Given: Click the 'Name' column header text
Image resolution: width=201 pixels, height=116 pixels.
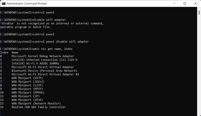Looking at the screenshot, I should click(x=15, y=53).
